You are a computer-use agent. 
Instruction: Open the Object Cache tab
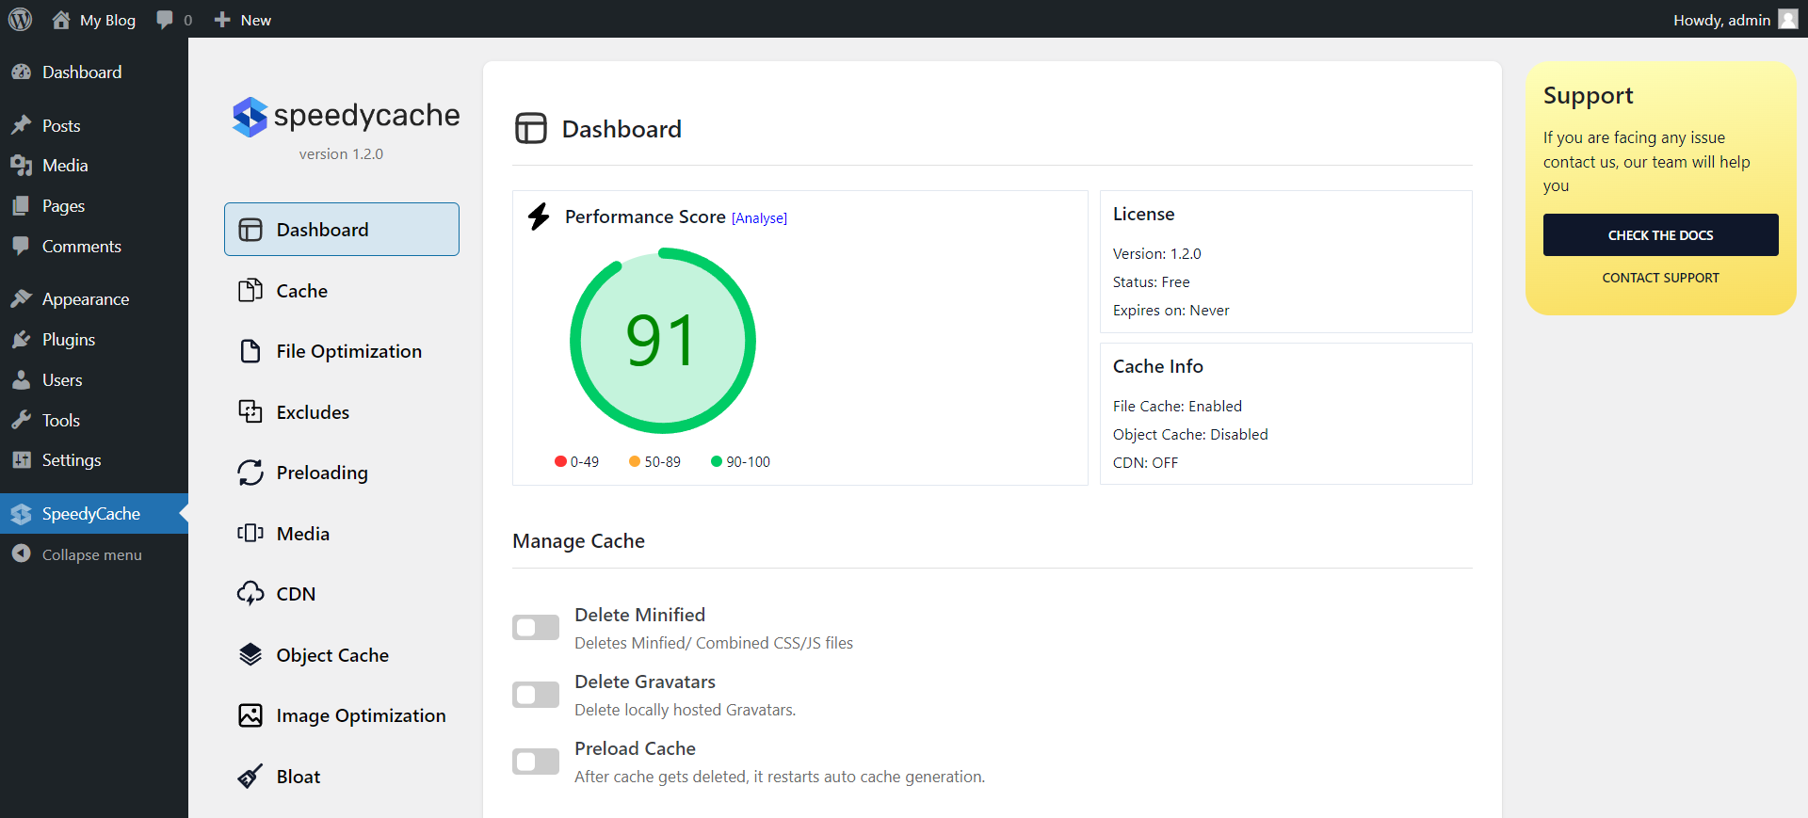coord(342,655)
